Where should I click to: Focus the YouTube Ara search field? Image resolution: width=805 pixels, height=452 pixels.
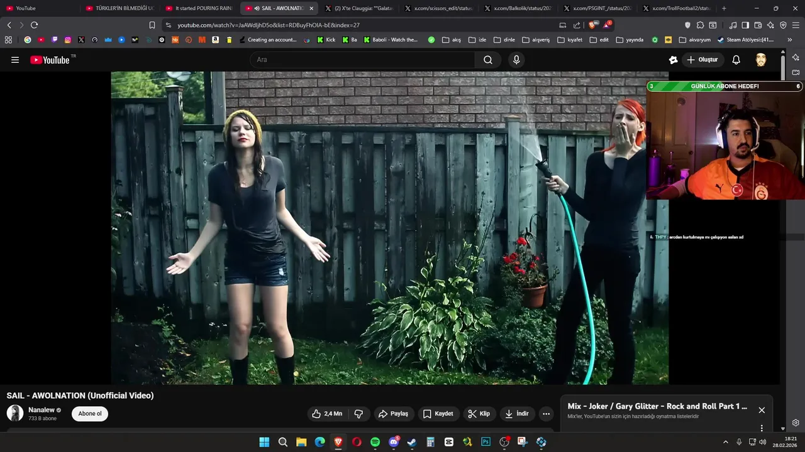coord(363,60)
